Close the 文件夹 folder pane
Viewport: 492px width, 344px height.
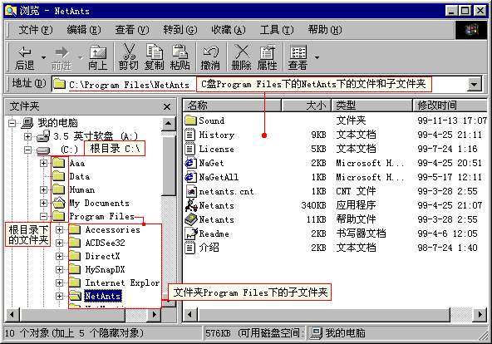coord(167,107)
